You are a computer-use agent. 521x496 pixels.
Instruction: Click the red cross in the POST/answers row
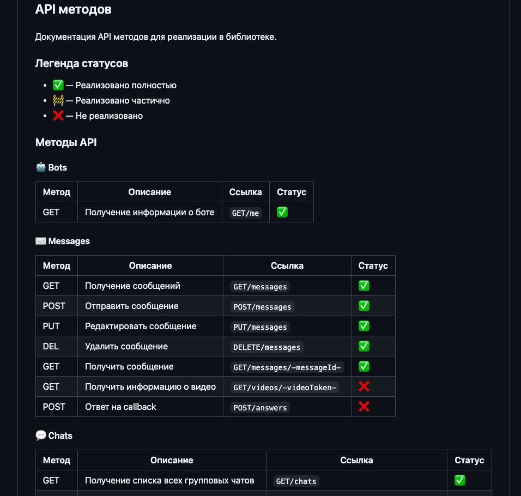tap(364, 407)
